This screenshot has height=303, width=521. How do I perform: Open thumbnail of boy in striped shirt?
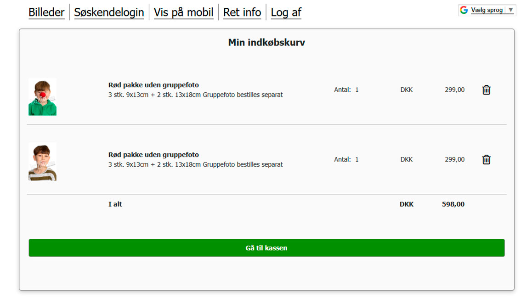pyautogui.click(x=43, y=162)
